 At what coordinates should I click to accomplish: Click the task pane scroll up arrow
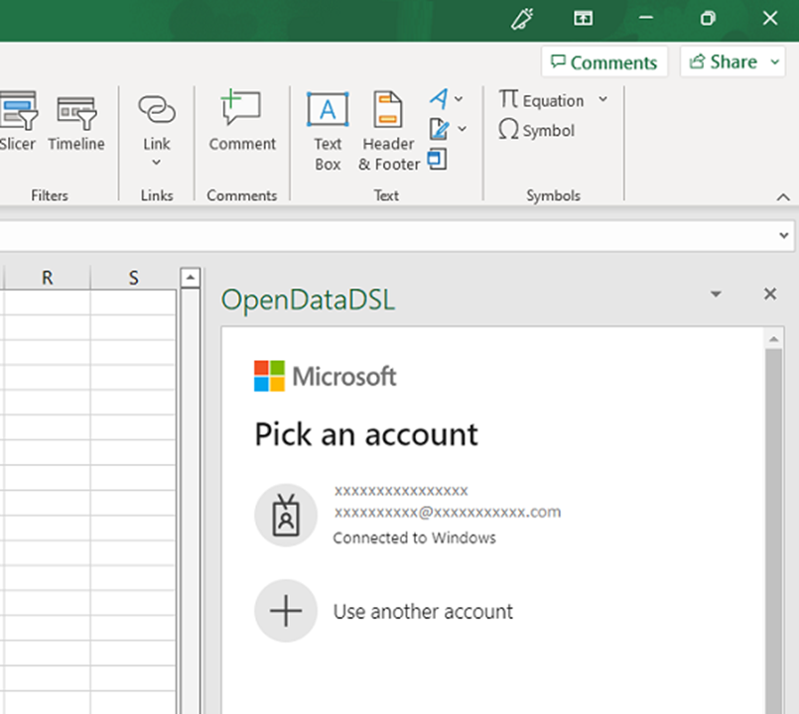[773, 339]
